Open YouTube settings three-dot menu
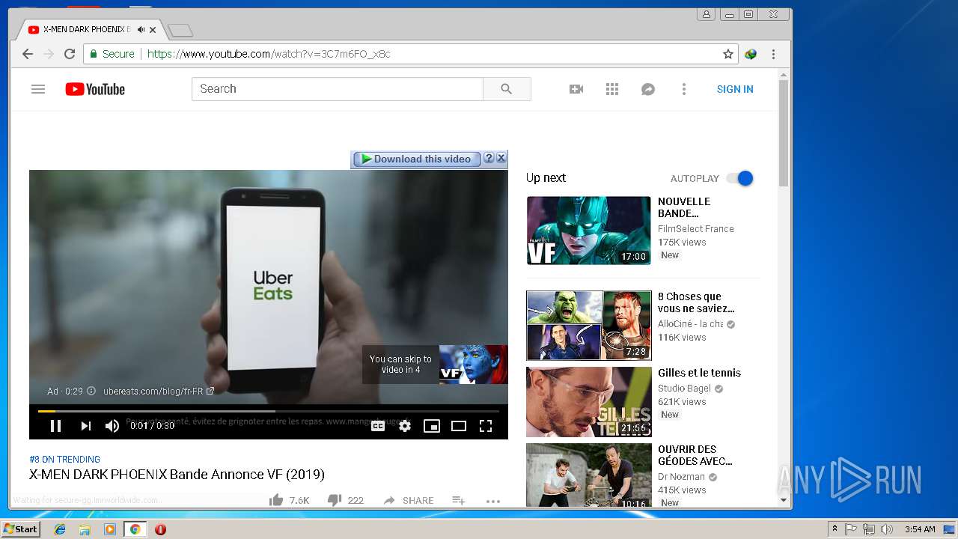This screenshot has height=539, width=958. (683, 89)
